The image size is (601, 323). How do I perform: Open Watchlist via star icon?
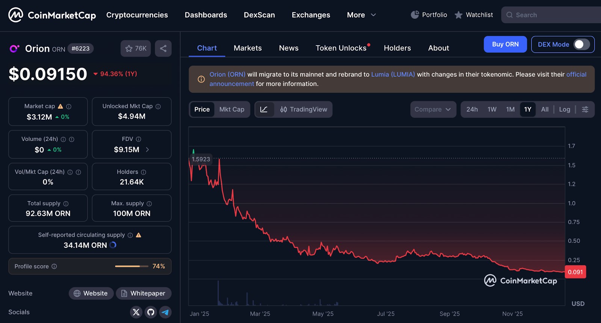pyautogui.click(x=458, y=15)
